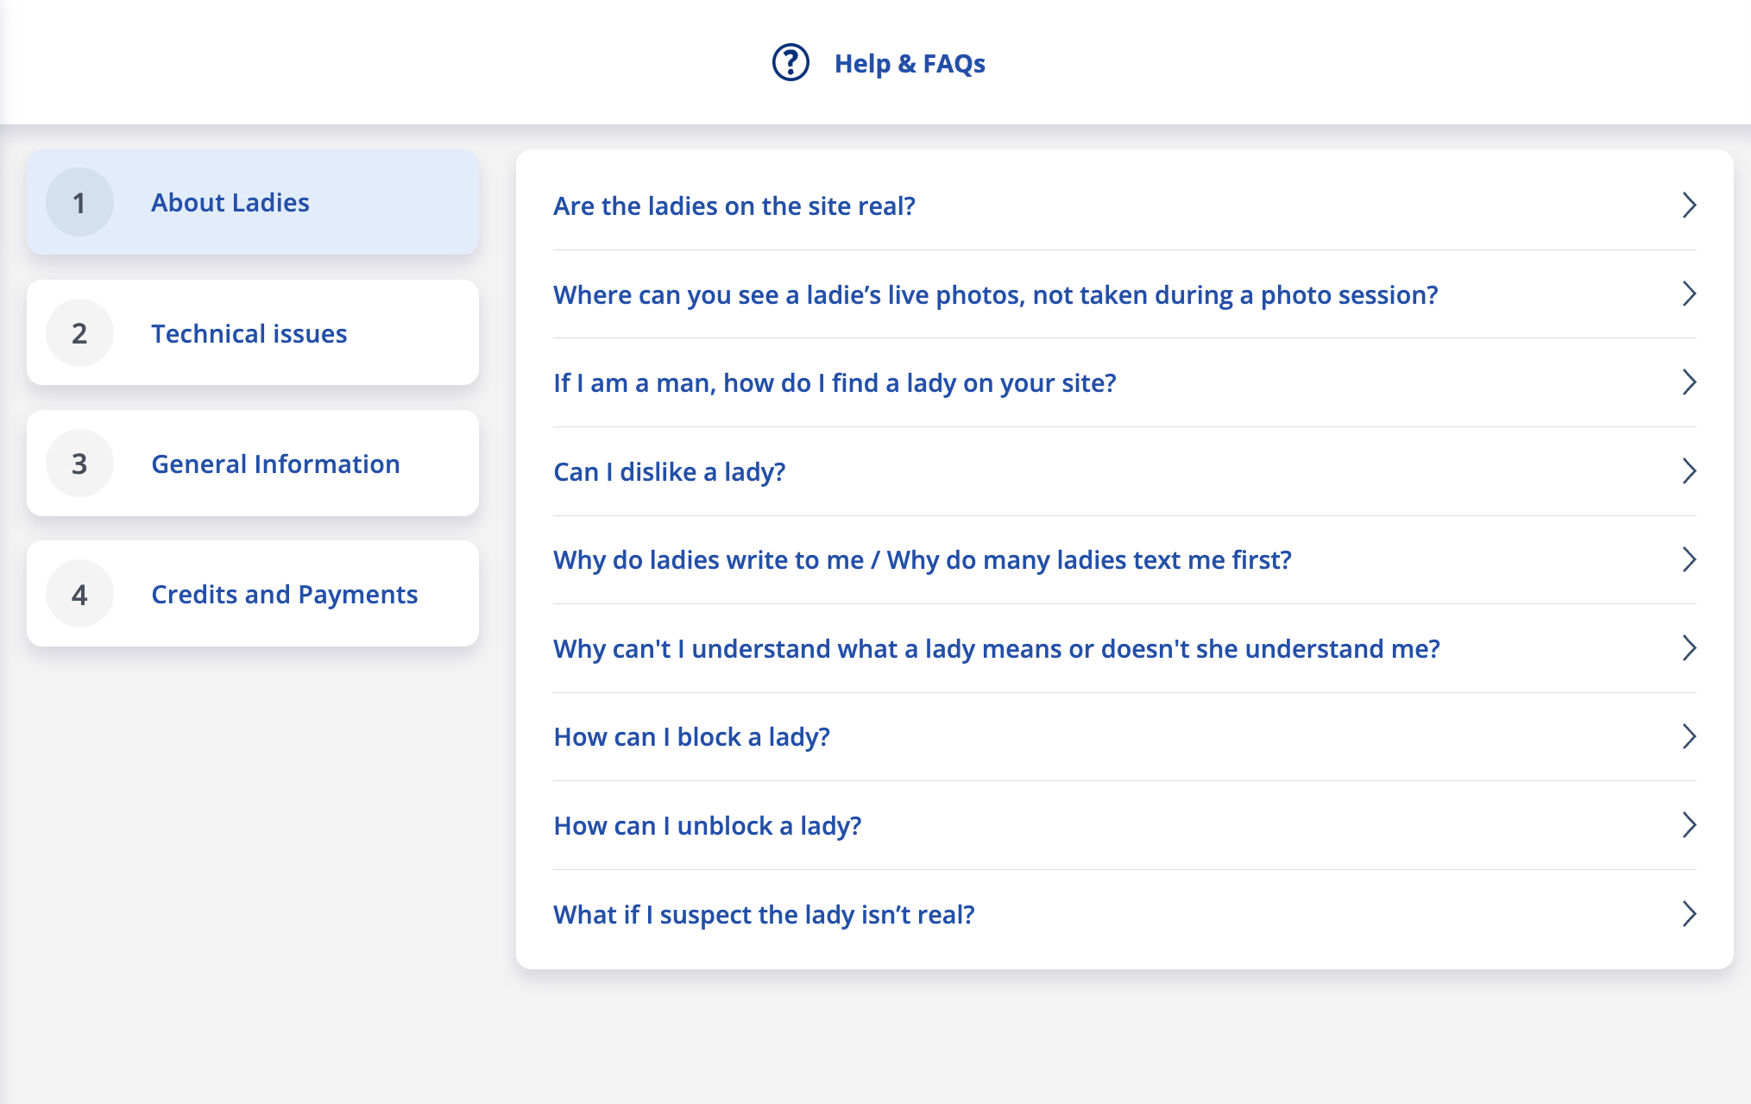Switch to Technical issues category
This screenshot has width=1751, height=1104.
click(x=249, y=333)
